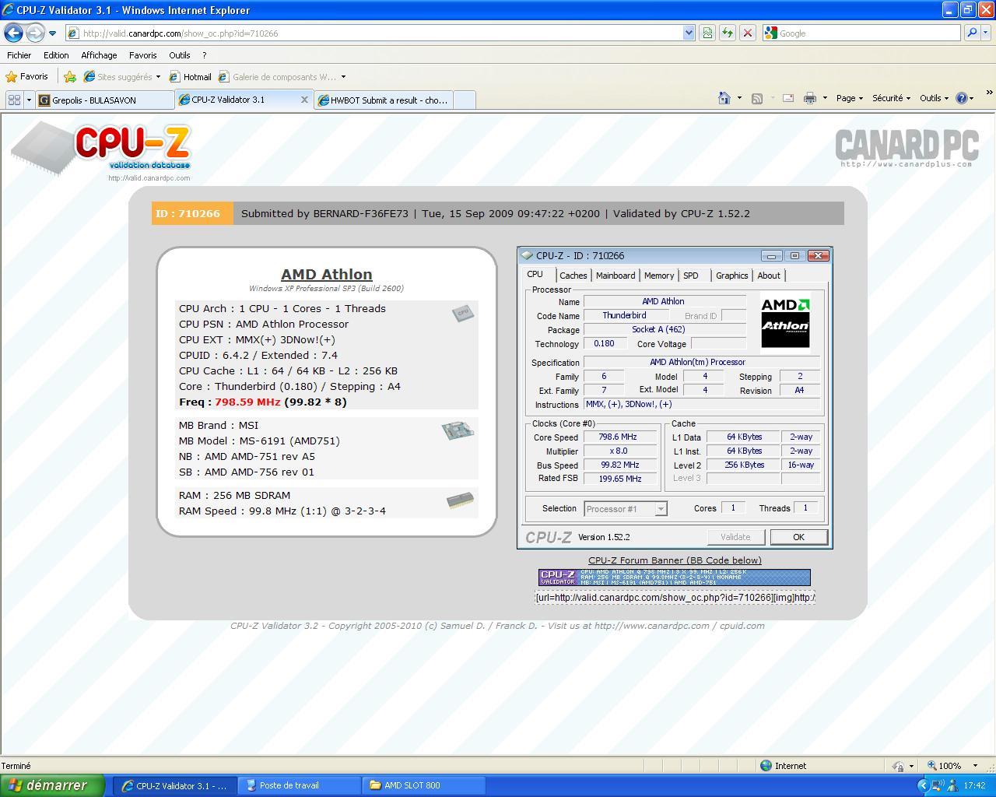Open the Sécurité command bar menu

coord(891,98)
